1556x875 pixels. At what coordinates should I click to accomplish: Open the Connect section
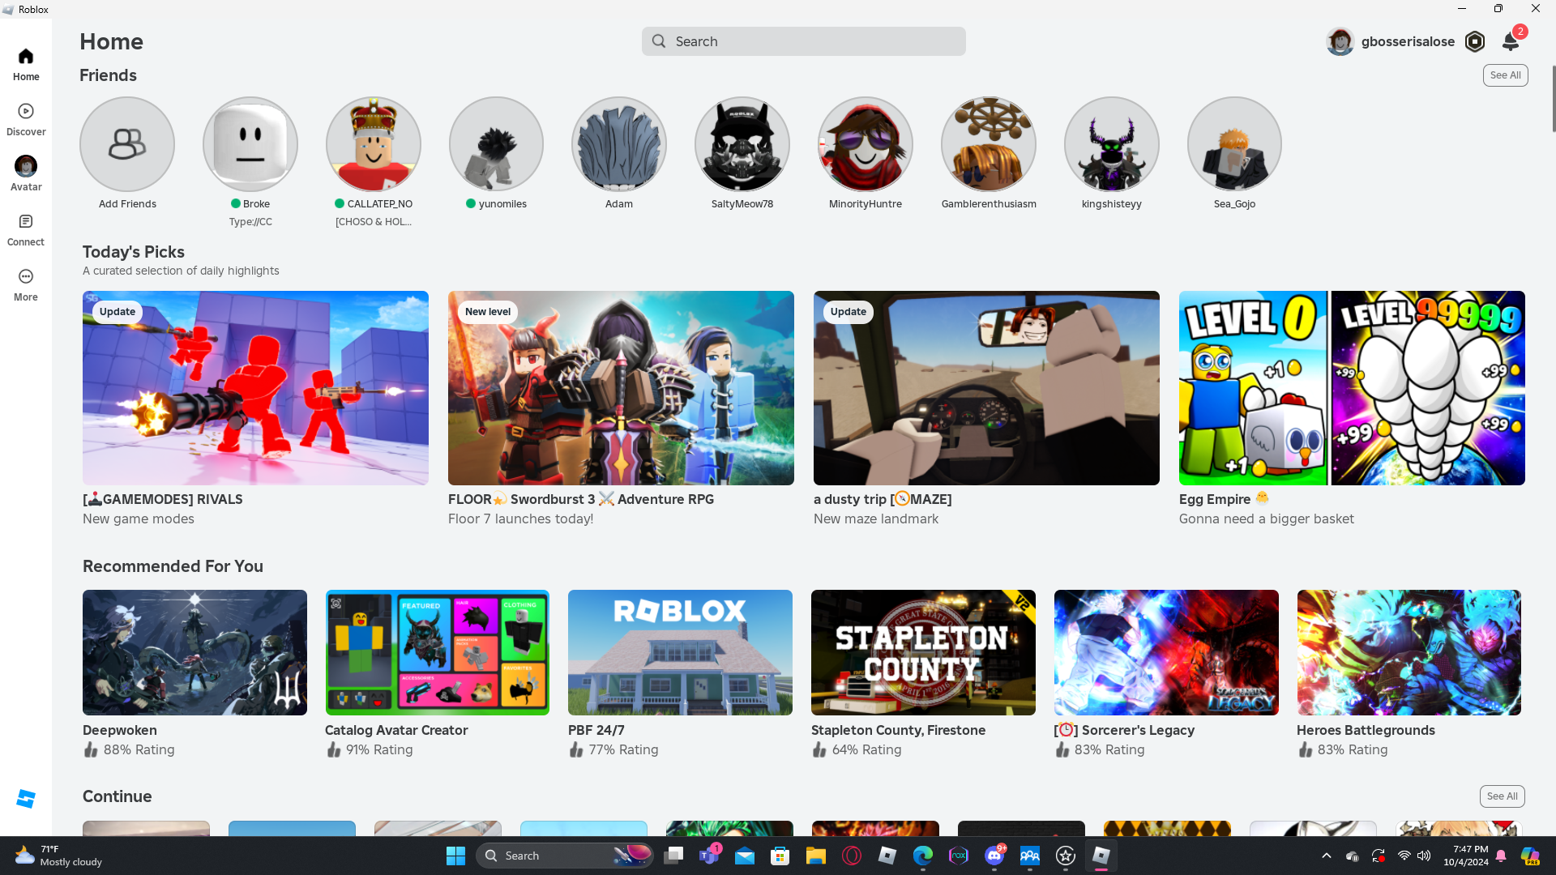pos(26,230)
